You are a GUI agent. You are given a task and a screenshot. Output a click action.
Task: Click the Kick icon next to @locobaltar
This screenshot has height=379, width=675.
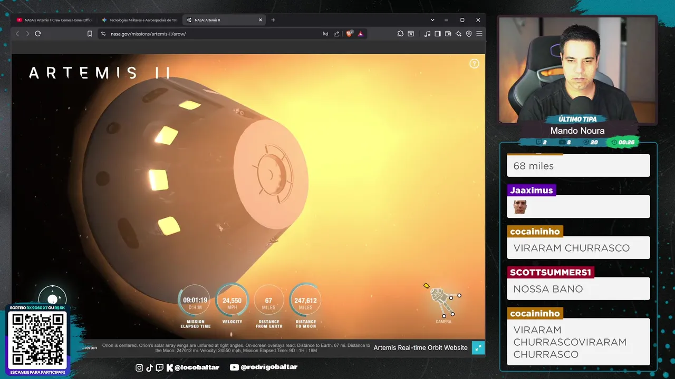[169, 367]
